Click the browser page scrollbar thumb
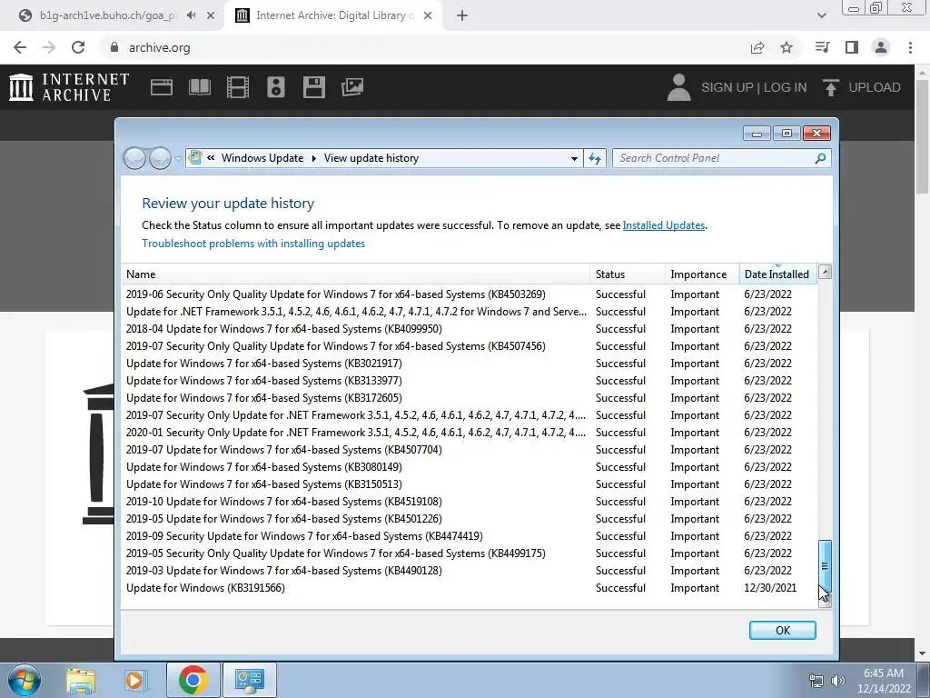This screenshot has height=698, width=930. tap(922, 136)
